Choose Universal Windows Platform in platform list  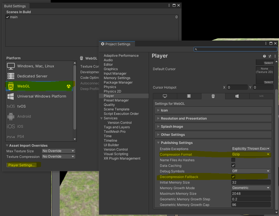(x=41, y=96)
